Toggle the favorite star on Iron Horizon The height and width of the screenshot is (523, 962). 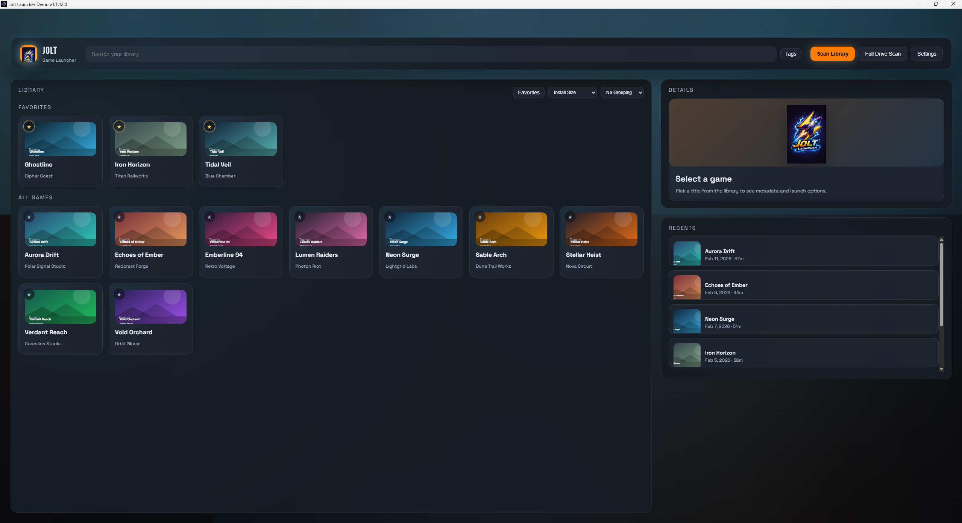(x=119, y=127)
